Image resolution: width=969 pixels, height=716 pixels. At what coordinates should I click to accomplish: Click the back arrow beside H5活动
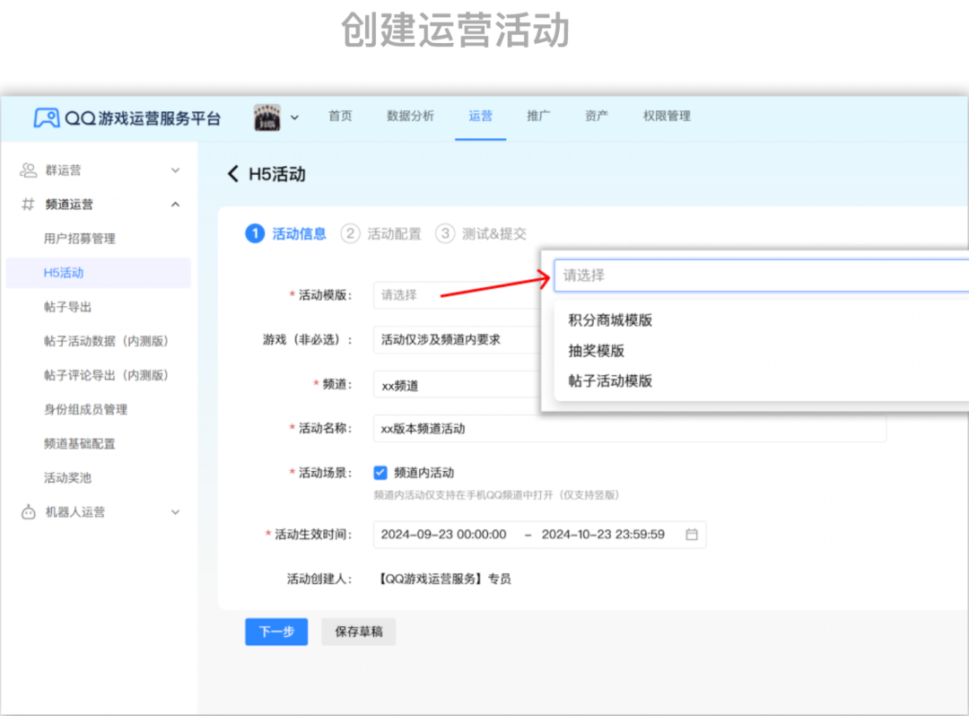pos(233,174)
